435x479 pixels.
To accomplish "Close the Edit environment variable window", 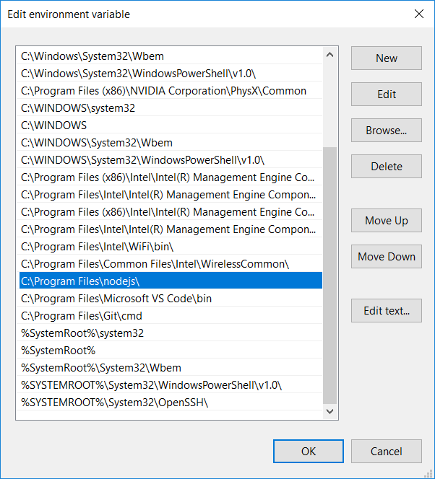I will (x=418, y=14).
